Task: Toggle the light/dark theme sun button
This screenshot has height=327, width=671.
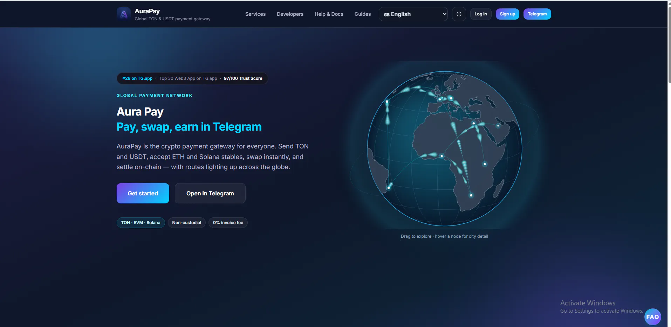Action: tap(459, 14)
